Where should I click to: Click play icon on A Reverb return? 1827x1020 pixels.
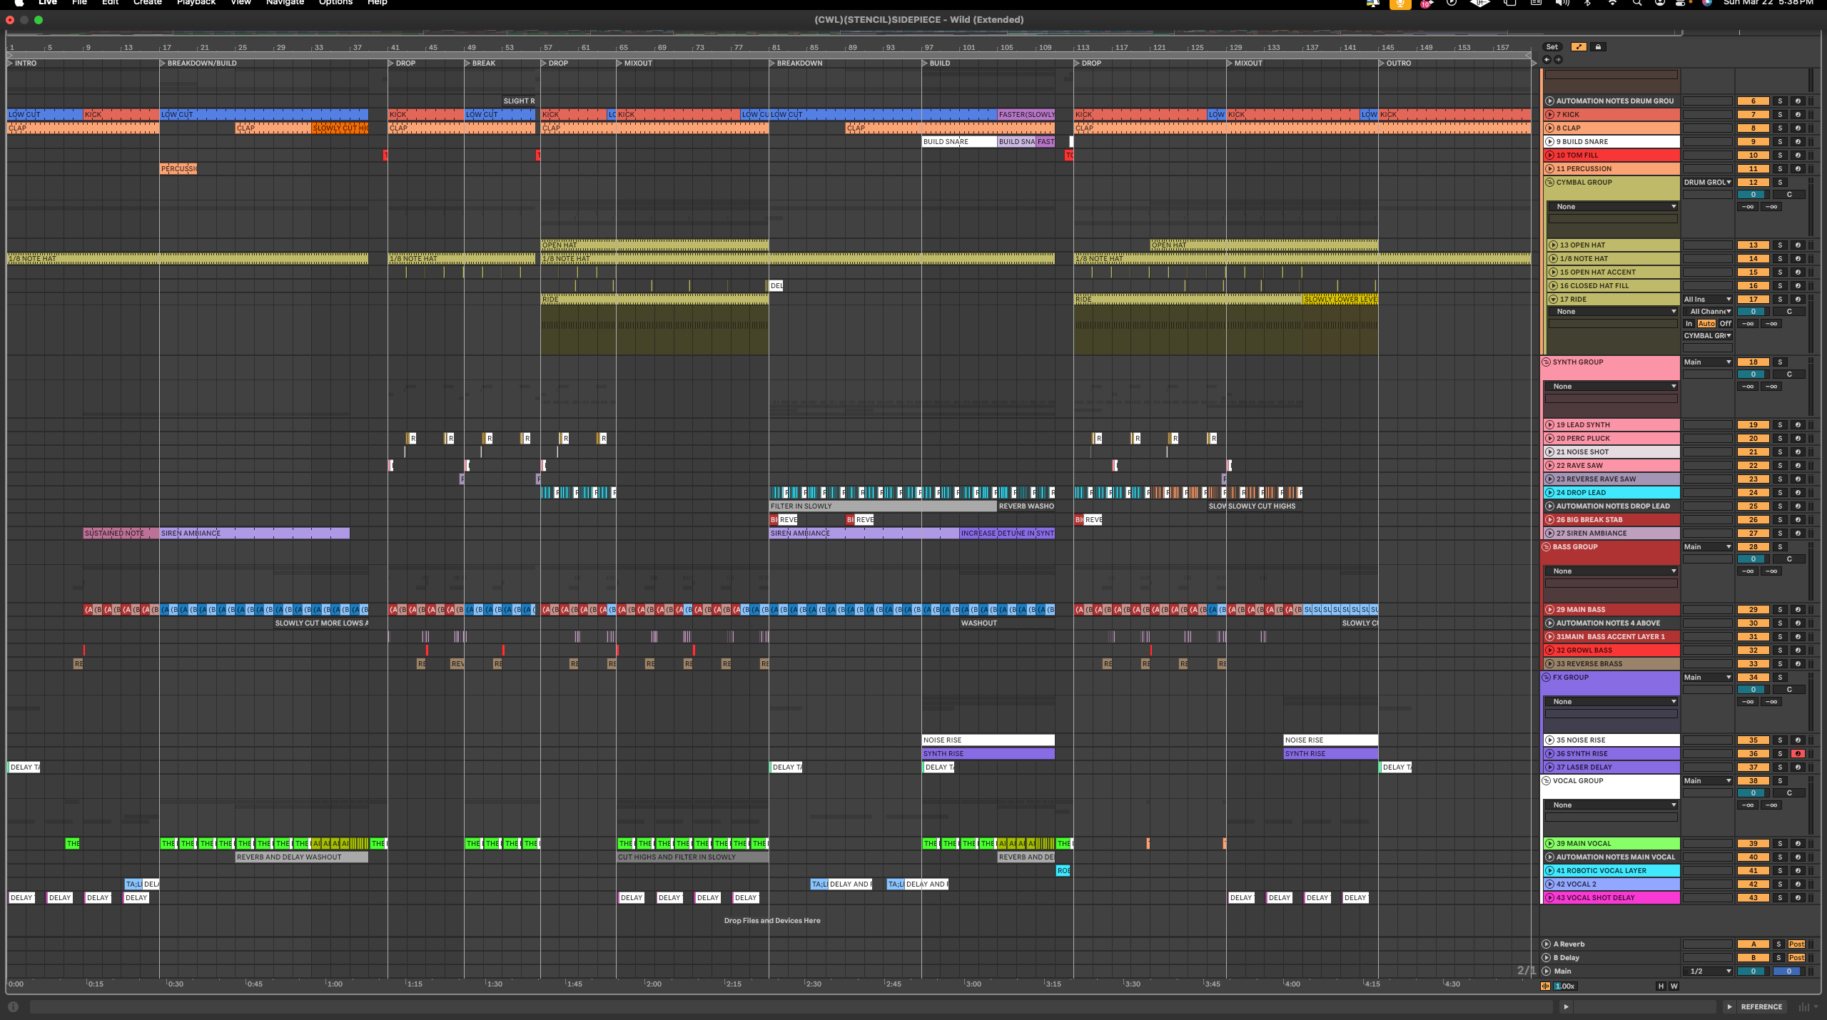(1547, 944)
